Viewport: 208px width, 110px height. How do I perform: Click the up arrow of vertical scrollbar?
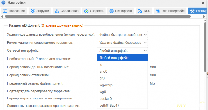tap(205, 21)
